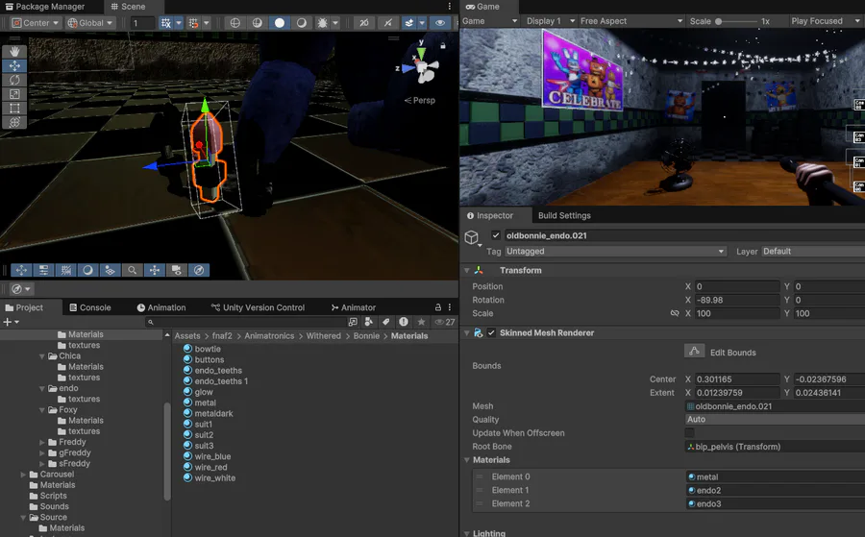865x537 pixels.
Task: Toggle scene effects layers button
Action: click(x=408, y=23)
